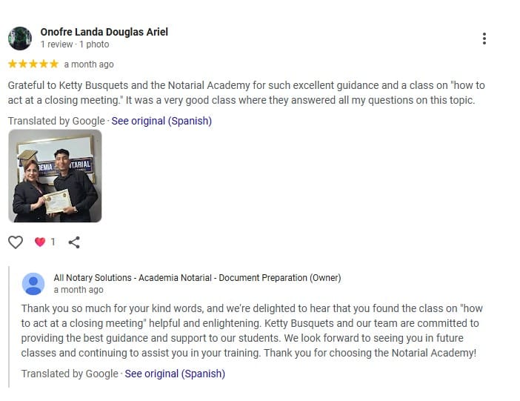Screen dimensions: 520x401
Task: Click Onofre Landa's profile avatar
Action: pos(20,39)
